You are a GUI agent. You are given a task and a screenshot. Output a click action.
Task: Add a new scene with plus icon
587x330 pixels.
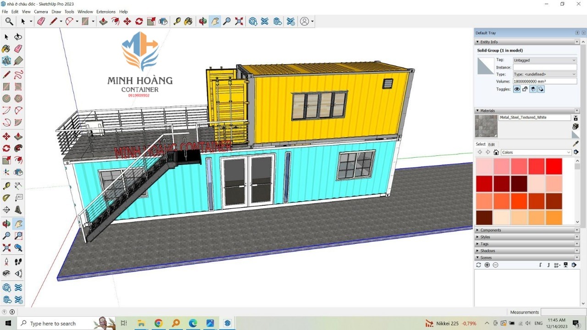[x=487, y=265]
